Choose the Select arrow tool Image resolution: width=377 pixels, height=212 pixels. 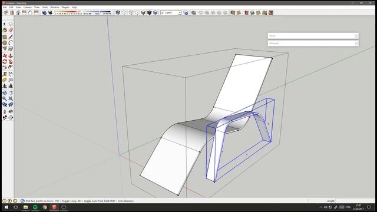pos(5,24)
